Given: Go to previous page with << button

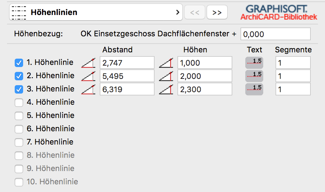Looking at the screenshot, I should [x=195, y=13].
